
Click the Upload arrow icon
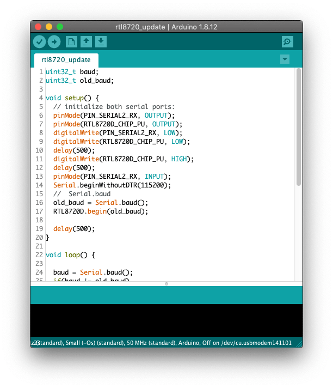[54, 41]
